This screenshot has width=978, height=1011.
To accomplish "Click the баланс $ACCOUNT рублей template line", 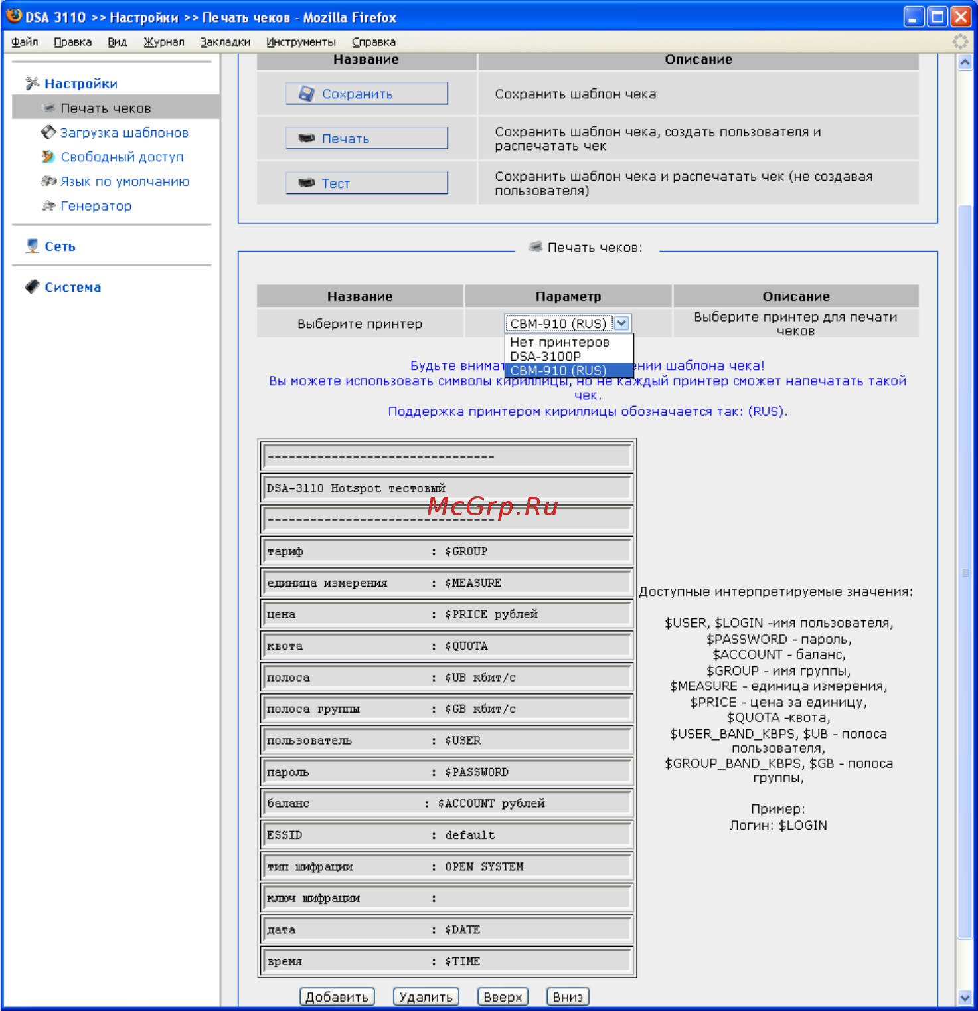I will point(448,803).
